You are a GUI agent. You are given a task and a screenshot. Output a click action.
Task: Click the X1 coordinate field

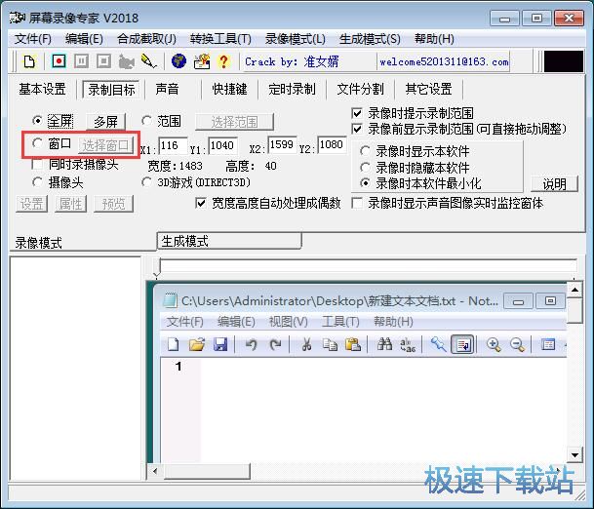point(173,146)
